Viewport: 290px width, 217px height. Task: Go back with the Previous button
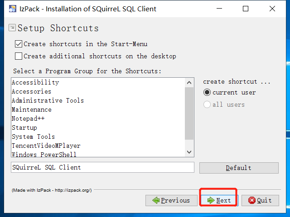[171, 200]
